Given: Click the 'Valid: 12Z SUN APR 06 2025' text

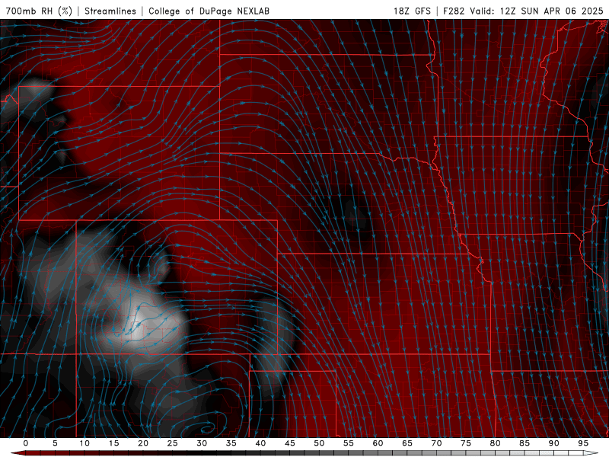Looking at the screenshot, I should (537, 11).
